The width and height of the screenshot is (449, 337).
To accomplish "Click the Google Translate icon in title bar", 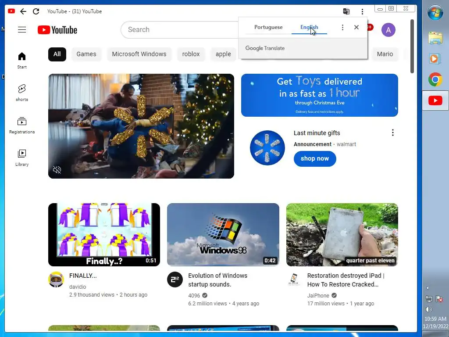I will [x=346, y=11].
